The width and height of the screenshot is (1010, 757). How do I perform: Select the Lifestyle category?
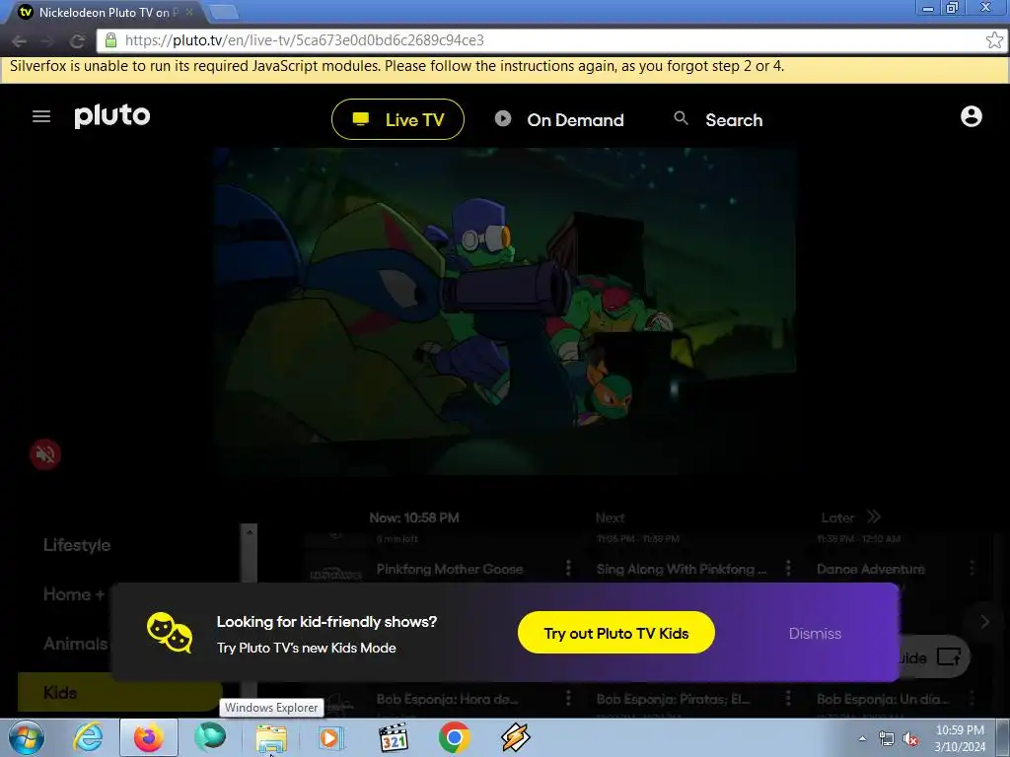(77, 545)
